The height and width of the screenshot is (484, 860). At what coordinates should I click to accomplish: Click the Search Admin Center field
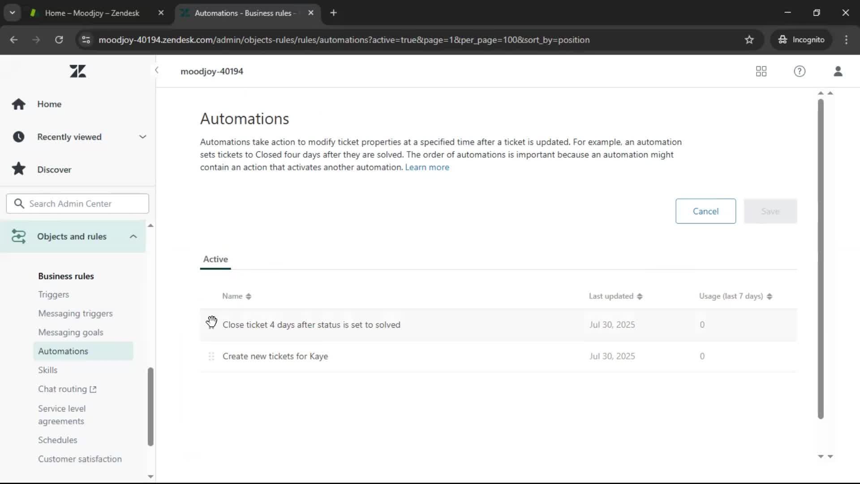tap(77, 203)
